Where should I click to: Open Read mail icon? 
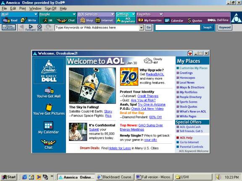(10, 20)
